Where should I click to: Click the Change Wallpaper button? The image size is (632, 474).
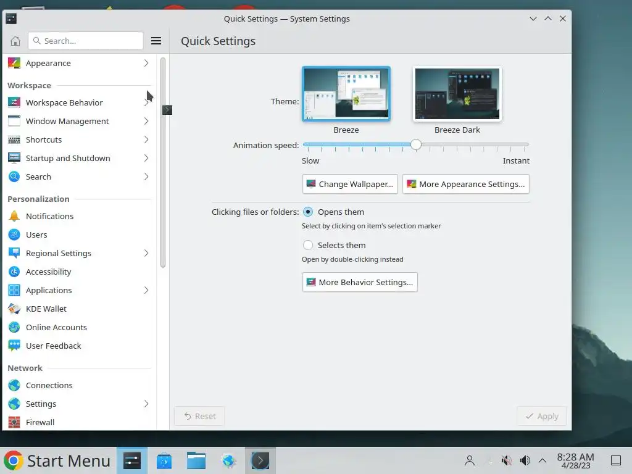[x=350, y=184]
